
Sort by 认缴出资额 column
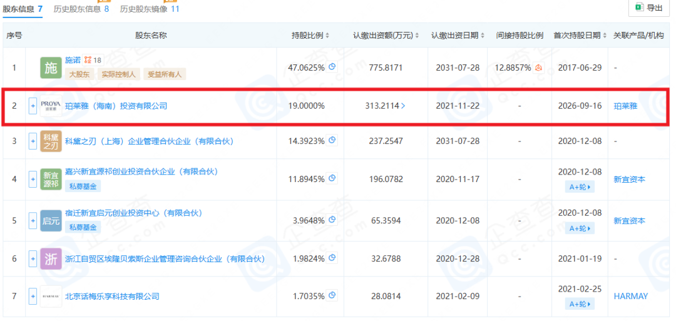(x=386, y=36)
